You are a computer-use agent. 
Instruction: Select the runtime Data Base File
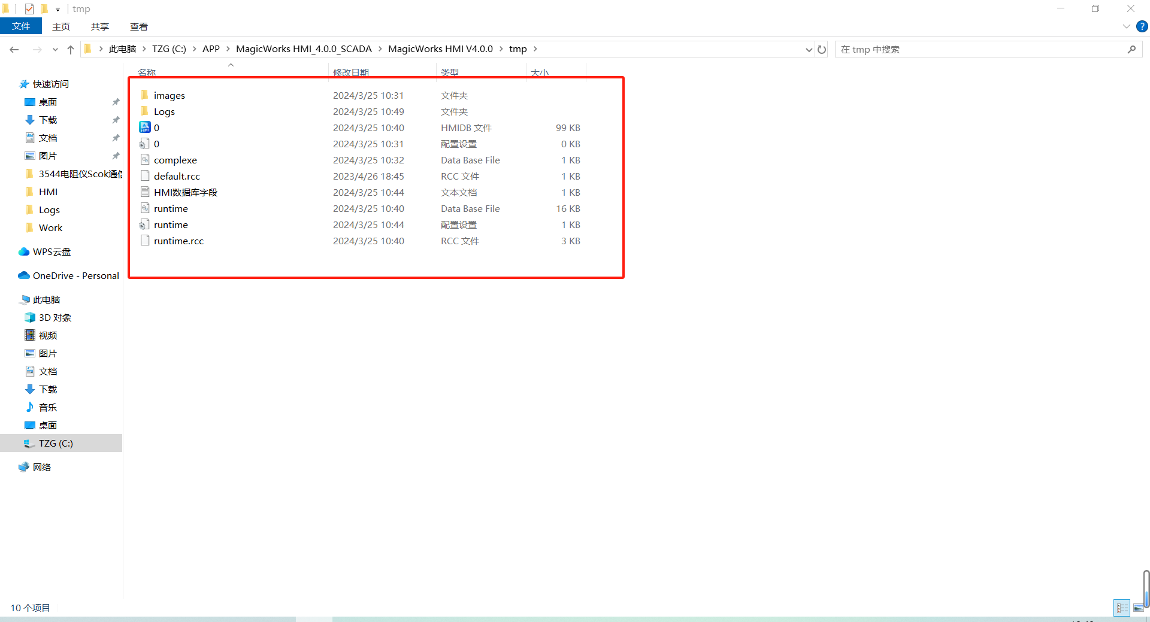pos(171,208)
